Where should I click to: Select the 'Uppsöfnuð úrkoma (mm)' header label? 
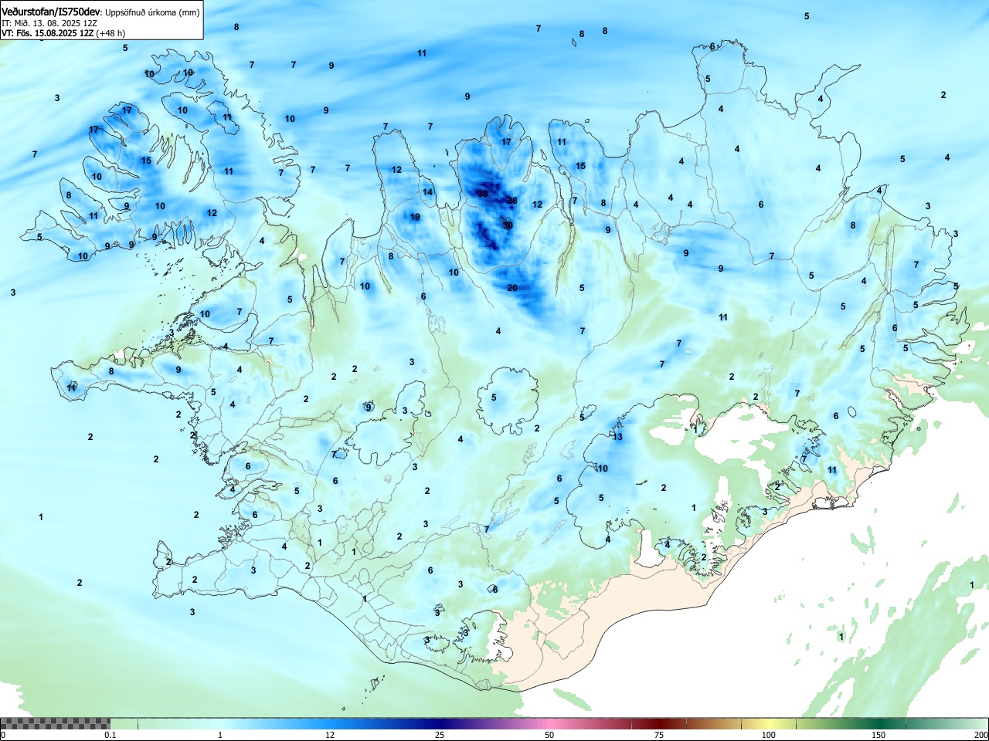(x=151, y=13)
